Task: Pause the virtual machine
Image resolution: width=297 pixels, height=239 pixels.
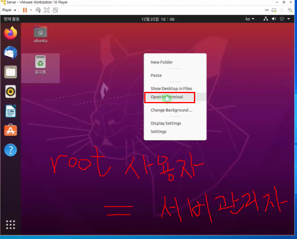Action: 25,10
